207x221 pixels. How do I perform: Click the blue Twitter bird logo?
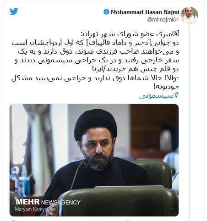[14, 11]
